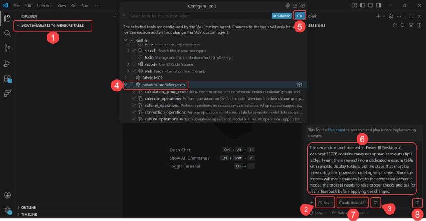Click the gear icon in Configure Tools title

point(303,6)
